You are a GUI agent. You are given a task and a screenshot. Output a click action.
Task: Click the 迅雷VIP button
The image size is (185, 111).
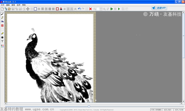159,8
